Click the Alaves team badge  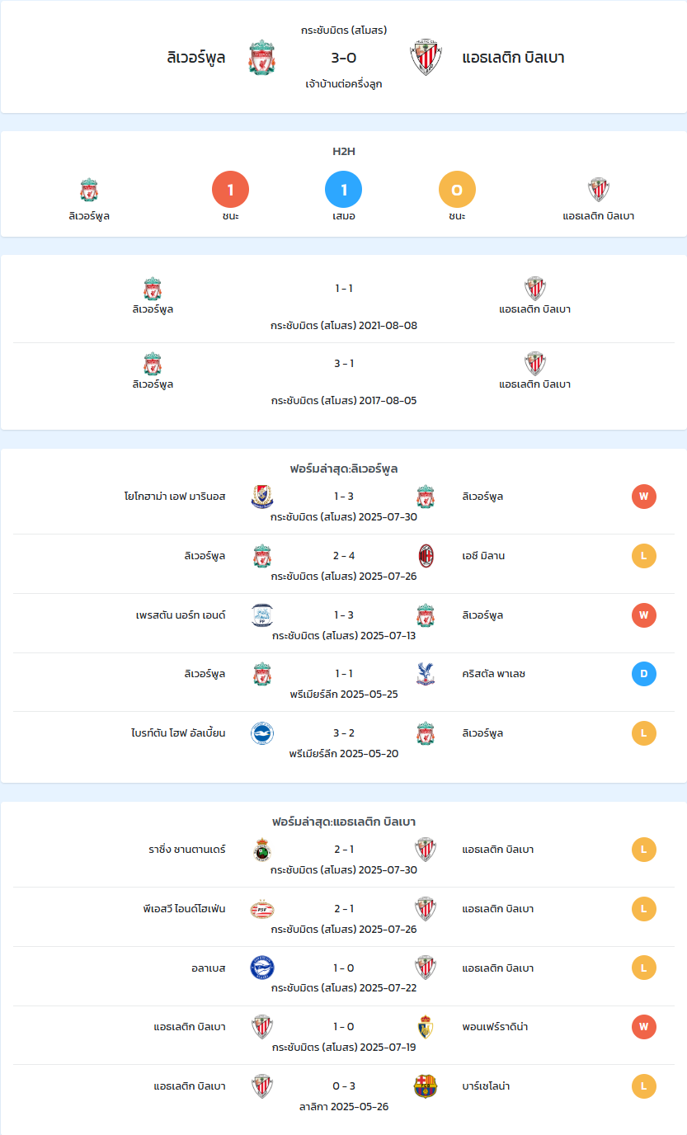[x=262, y=968]
